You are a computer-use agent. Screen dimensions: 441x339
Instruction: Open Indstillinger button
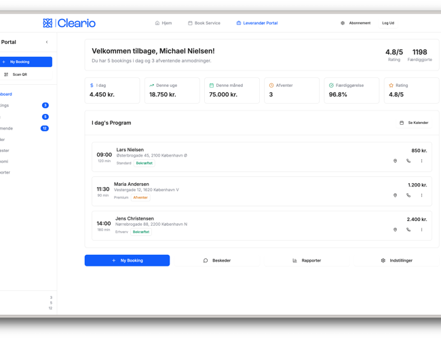tap(397, 260)
